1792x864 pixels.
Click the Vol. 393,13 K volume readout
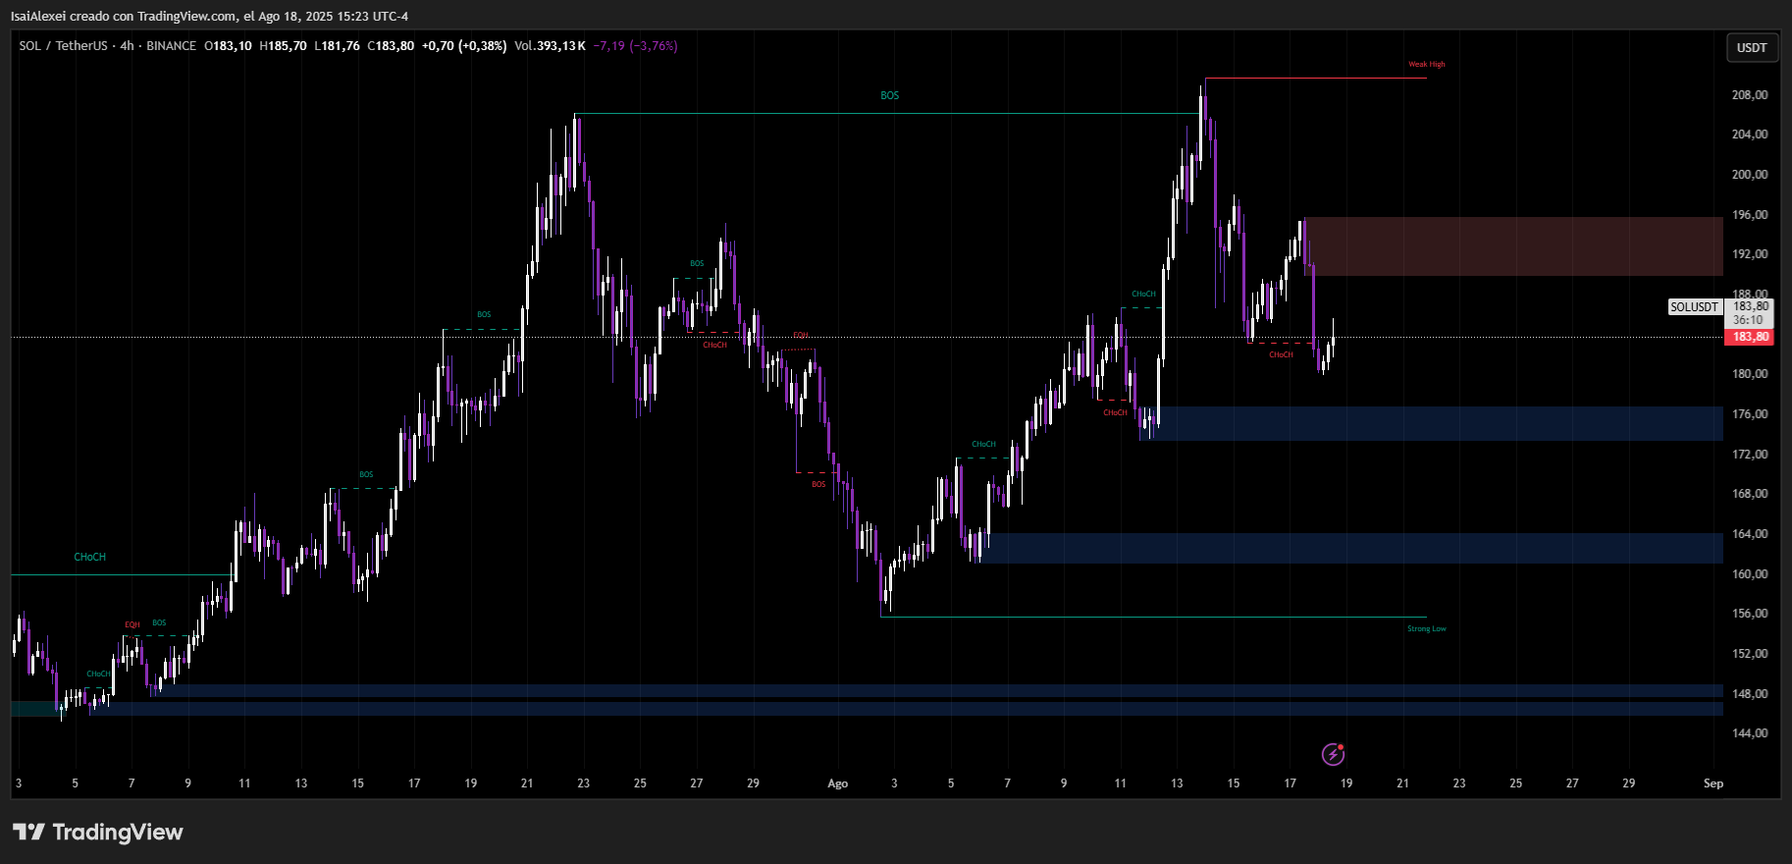(550, 46)
